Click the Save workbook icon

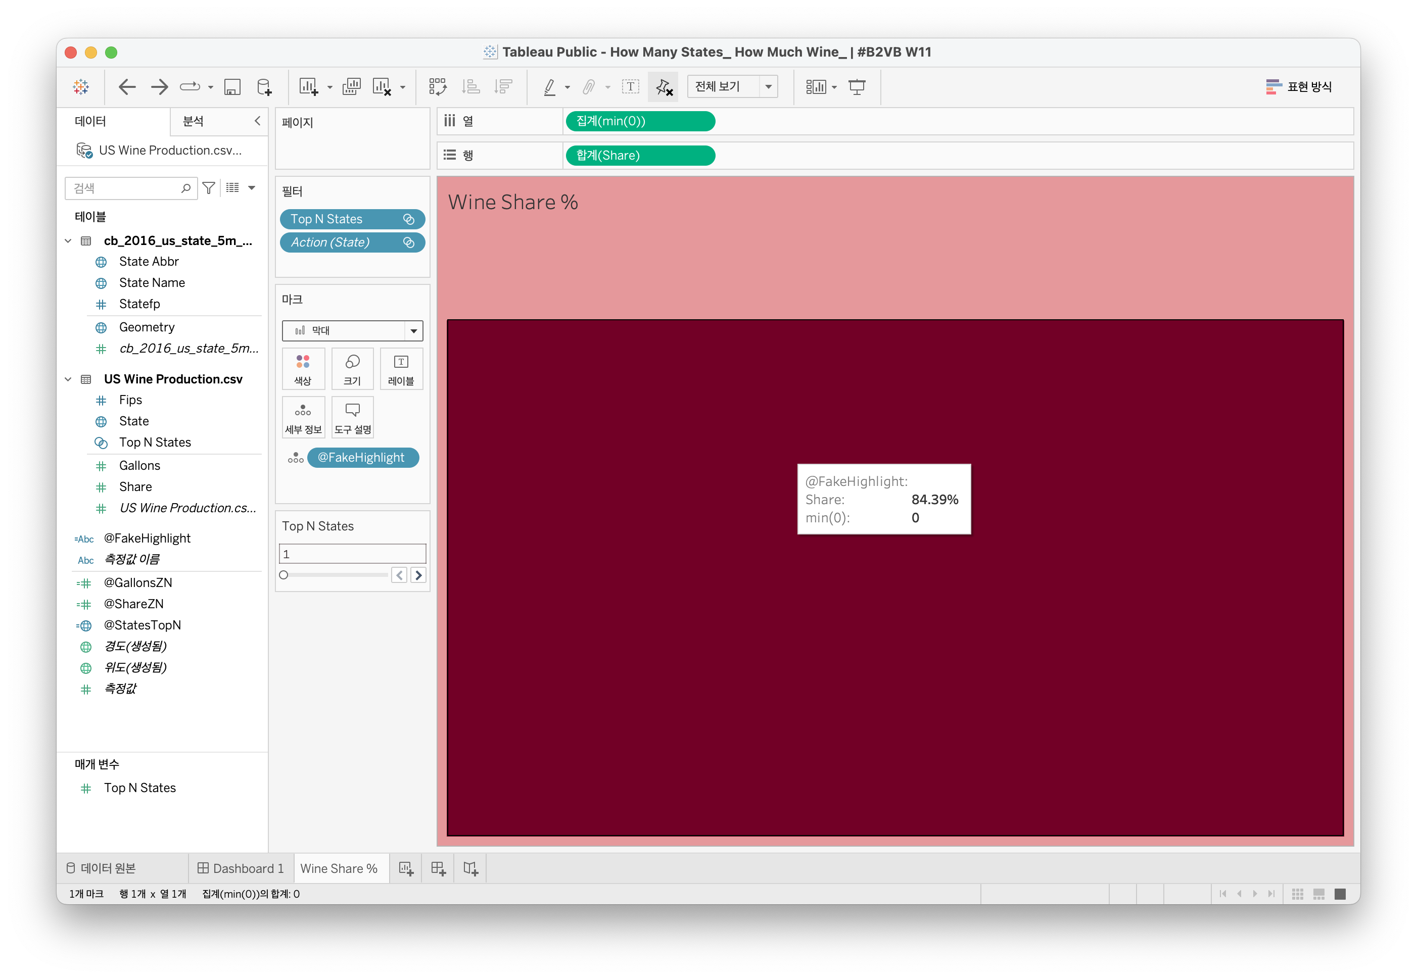click(x=232, y=87)
